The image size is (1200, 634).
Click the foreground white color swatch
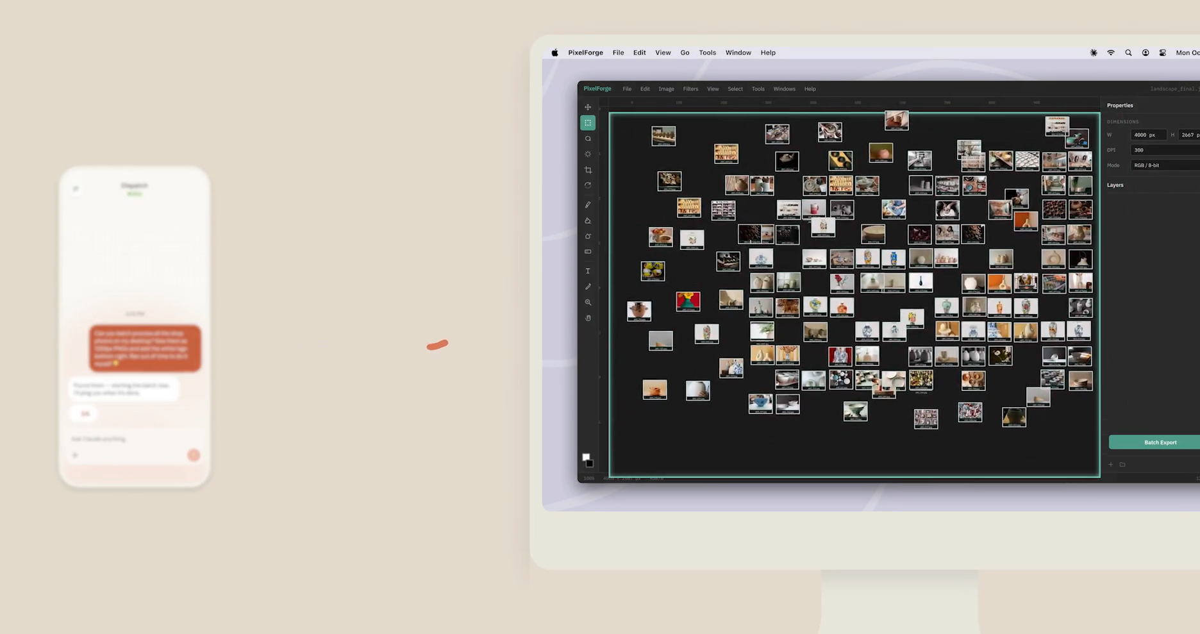[585, 457]
